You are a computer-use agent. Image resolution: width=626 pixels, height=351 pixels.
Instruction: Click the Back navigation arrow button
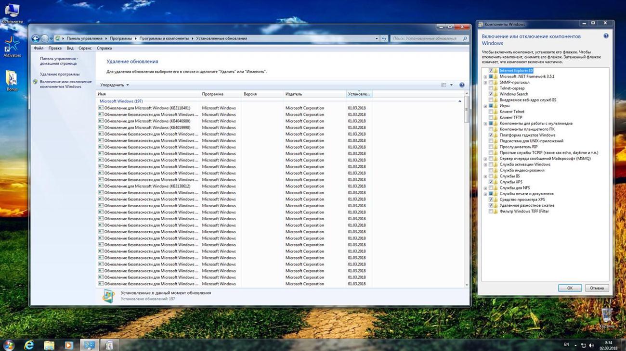pos(35,38)
